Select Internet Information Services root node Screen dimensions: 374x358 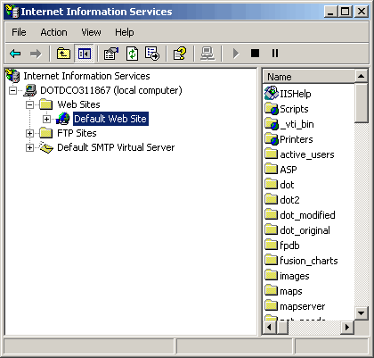coord(86,76)
